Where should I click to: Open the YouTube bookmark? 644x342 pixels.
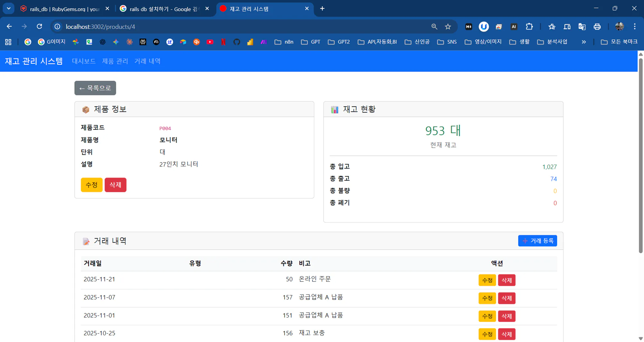(210, 42)
